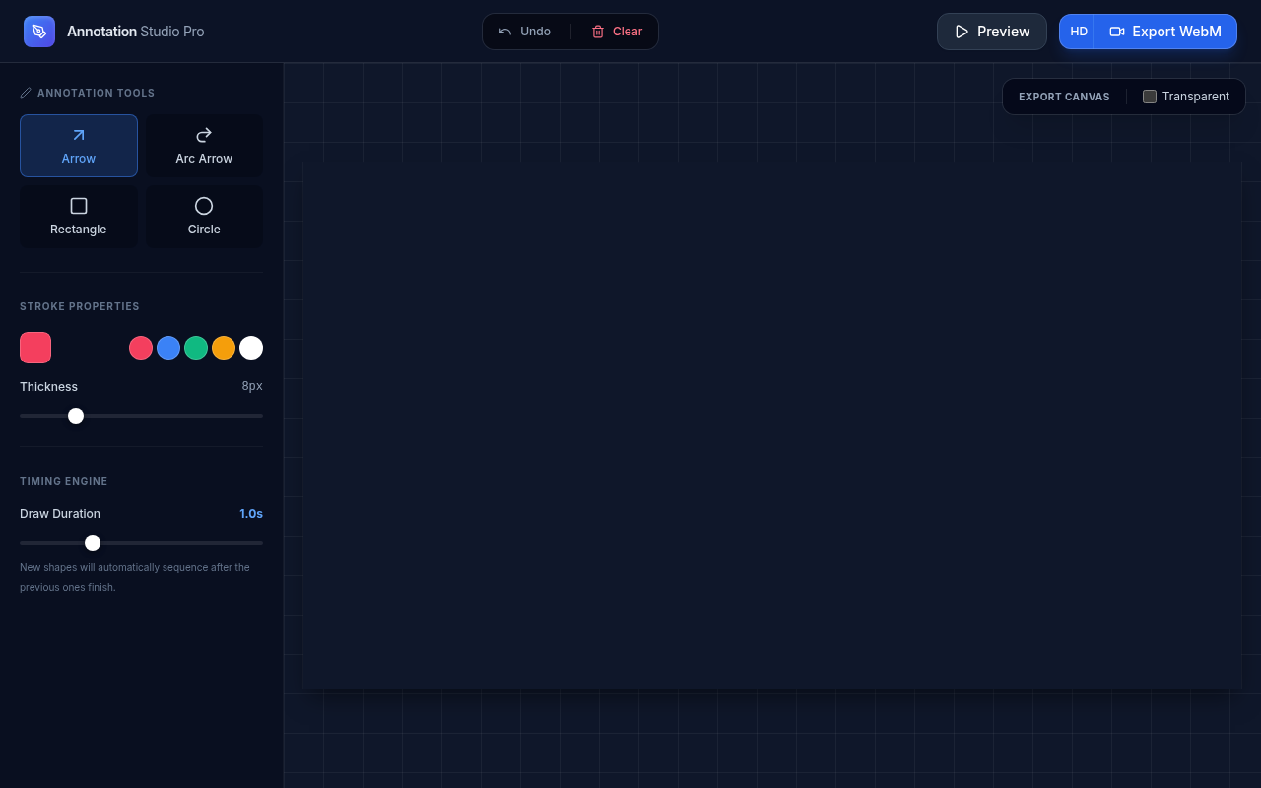Viewport: 1261px width, 788px height.
Task: Toggle the HD quality option
Action: tap(1079, 32)
